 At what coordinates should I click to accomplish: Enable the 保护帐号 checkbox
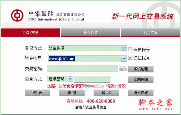point(130,49)
